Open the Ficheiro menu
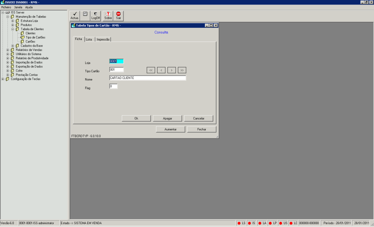 [x=6, y=7]
